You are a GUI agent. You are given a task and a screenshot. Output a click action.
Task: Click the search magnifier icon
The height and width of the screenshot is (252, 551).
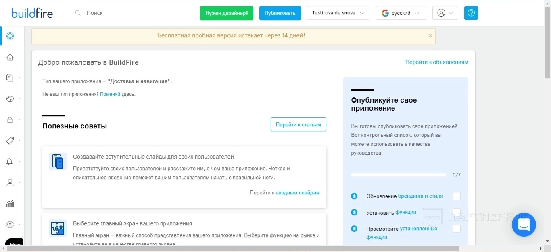78,13
